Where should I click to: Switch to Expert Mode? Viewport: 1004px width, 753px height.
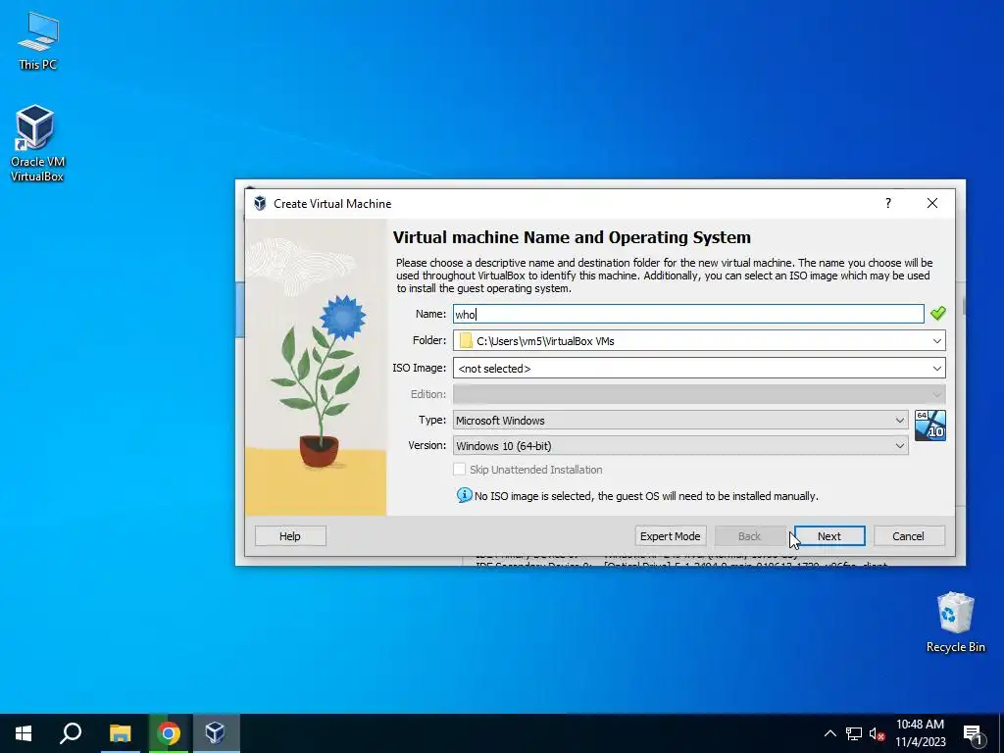(671, 536)
